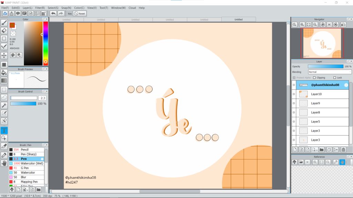Select the Dot/Line shape tool
This screenshot has height=198, width=353.
4,46
